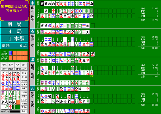Pick the East wind tile in palette

pos(3,102)
